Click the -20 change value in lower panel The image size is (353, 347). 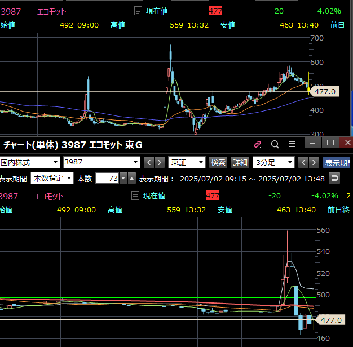pos(275,196)
